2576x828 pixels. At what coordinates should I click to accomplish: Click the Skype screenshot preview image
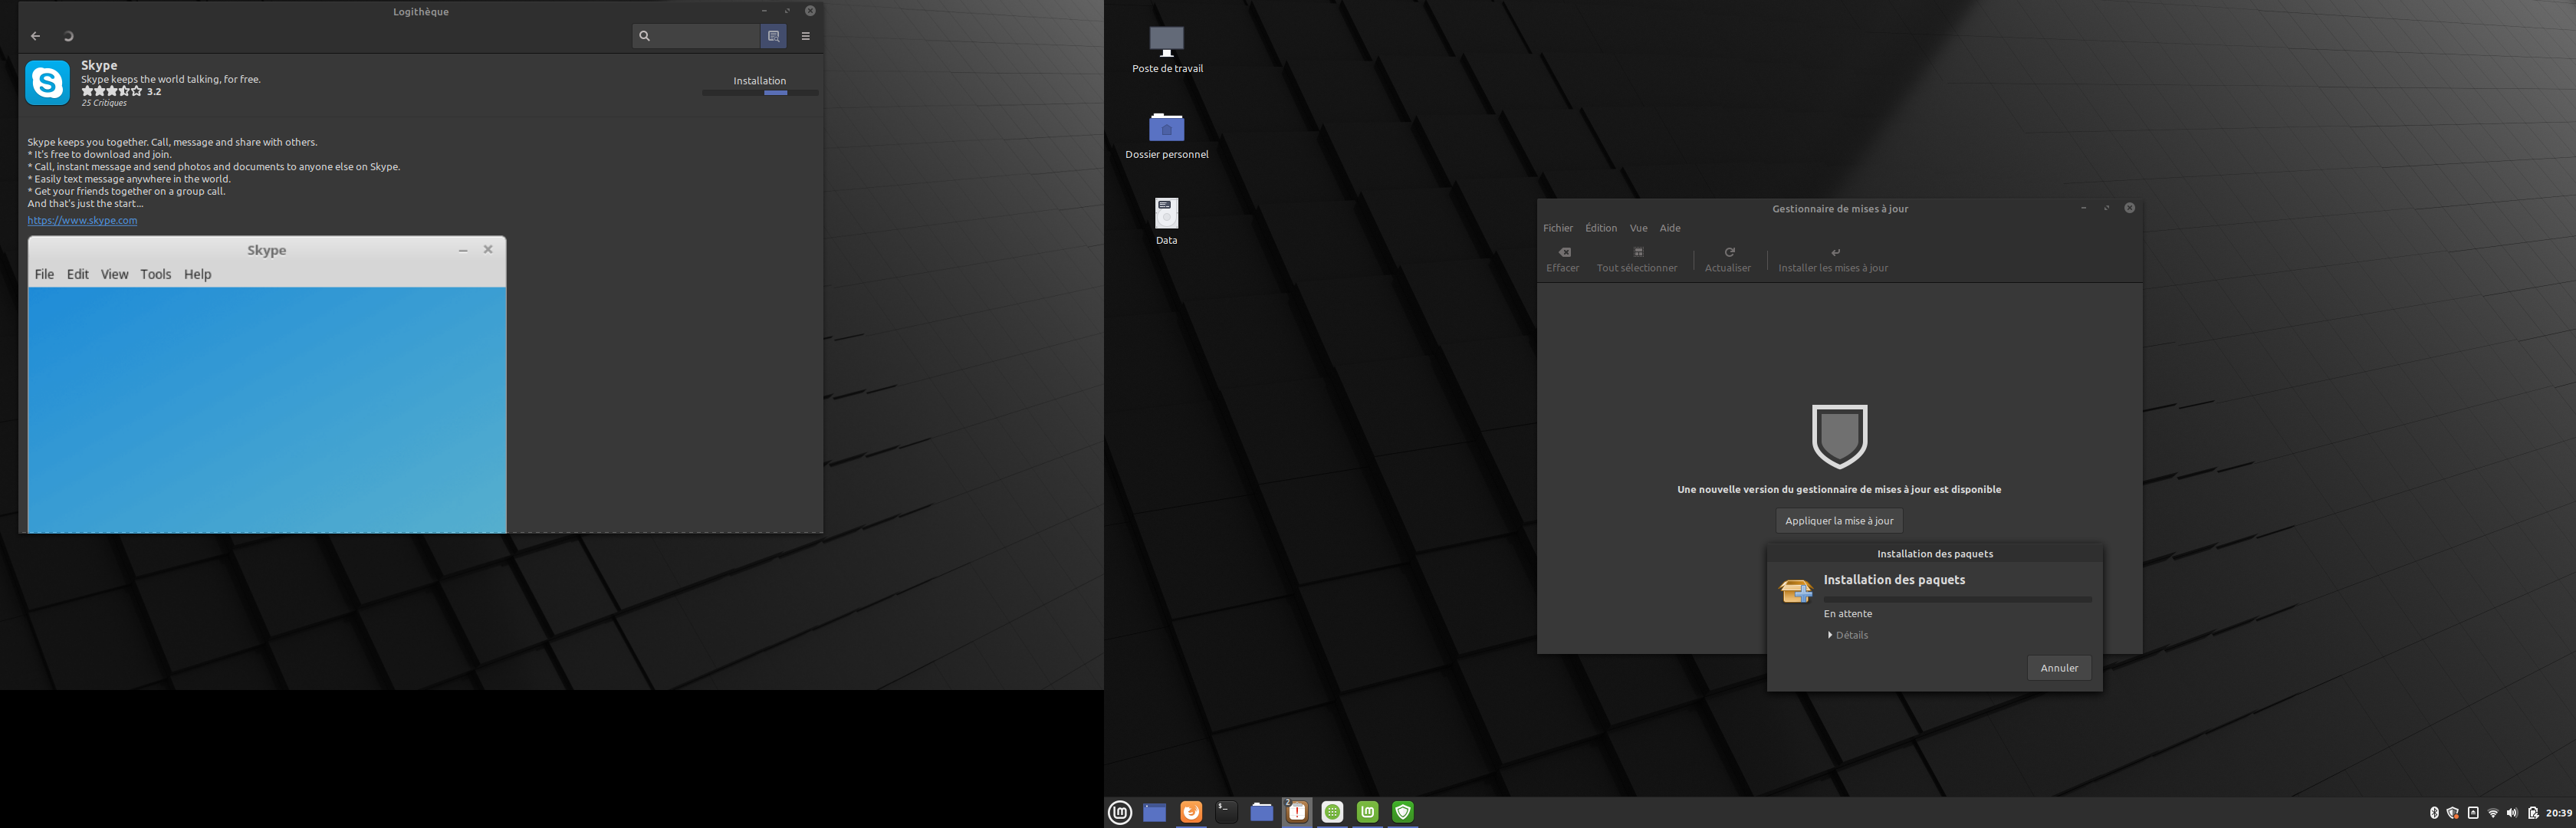pyautogui.click(x=267, y=385)
